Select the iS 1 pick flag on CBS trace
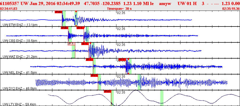The width and height of the screenshot is (240, 106). pyautogui.click(x=80, y=28)
